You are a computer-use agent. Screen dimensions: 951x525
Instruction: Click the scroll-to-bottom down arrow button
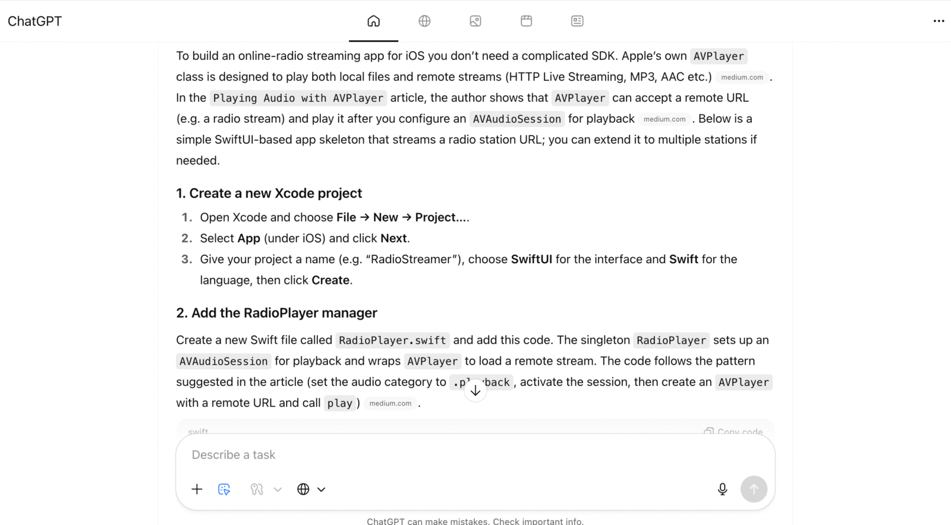pyautogui.click(x=475, y=390)
